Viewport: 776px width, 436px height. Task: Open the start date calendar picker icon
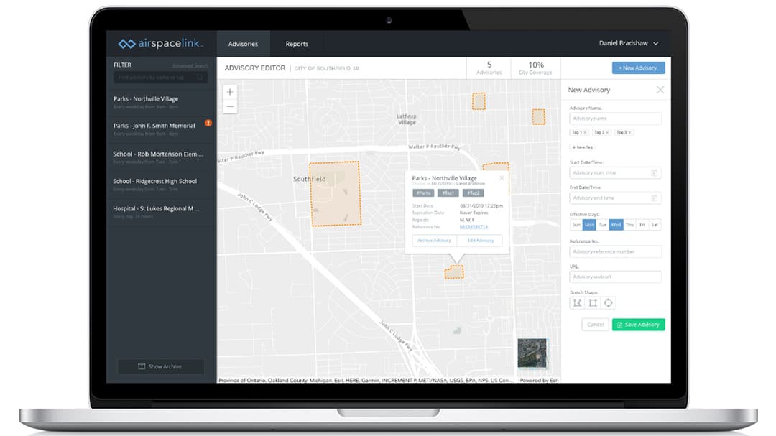[655, 172]
